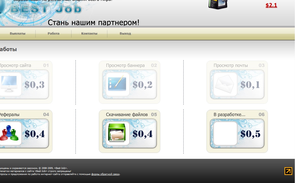This screenshot has height=183, width=295.
Task: Select the Просмотр баннера card title
Action: [125, 65]
